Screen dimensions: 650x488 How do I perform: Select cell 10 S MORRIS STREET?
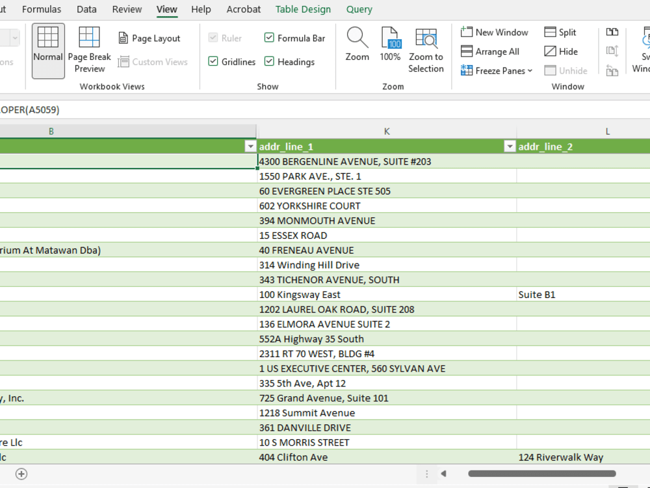pos(387,442)
